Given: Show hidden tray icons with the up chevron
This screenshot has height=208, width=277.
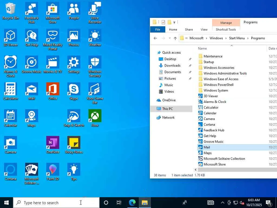Looking at the screenshot, I should pos(223,203).
